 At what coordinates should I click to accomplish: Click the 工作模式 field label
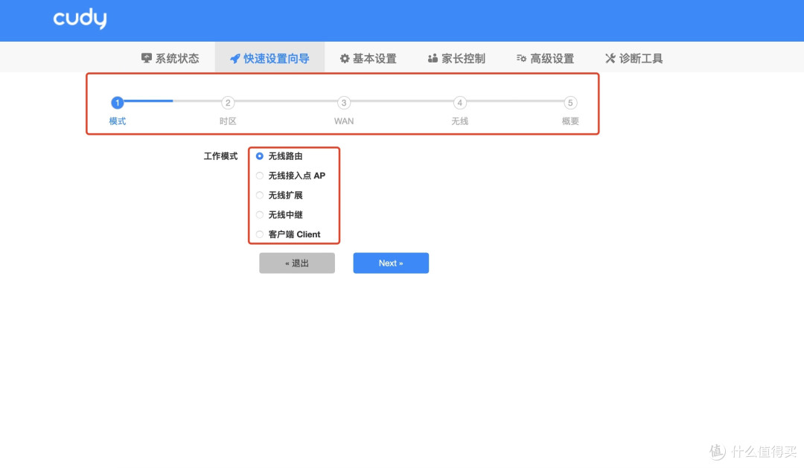(220, 156)
